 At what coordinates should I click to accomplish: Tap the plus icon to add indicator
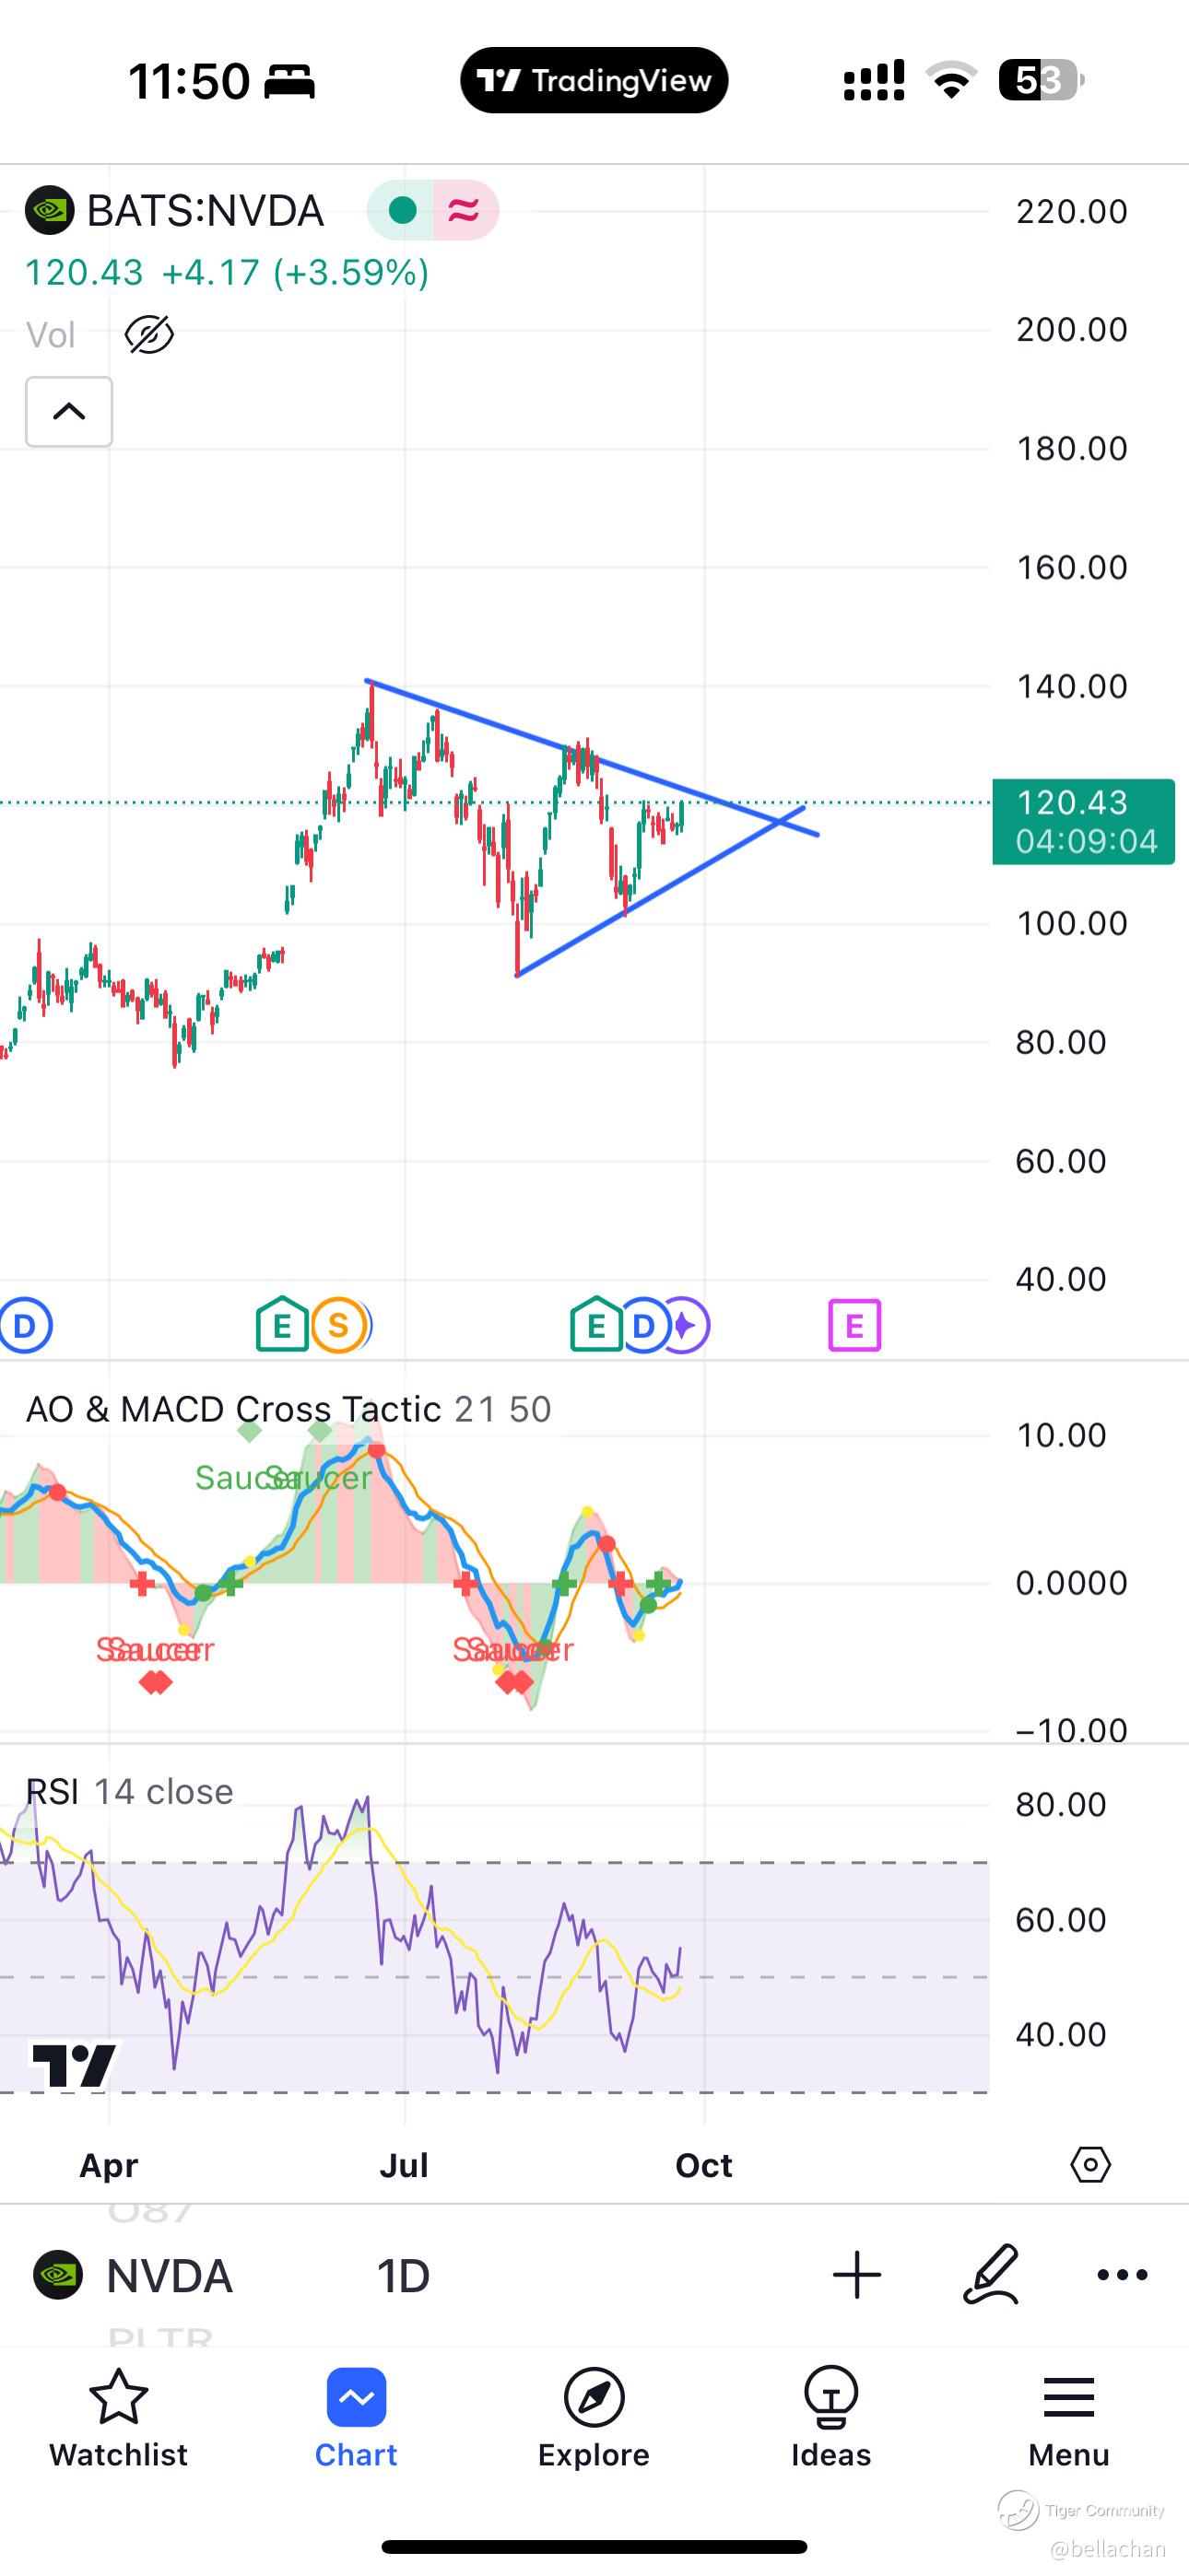(856, 2275)
